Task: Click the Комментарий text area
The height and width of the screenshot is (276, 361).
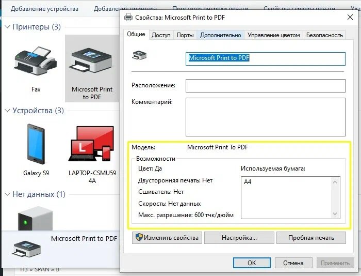Action: pyautogui.click(x=266, y=117)
